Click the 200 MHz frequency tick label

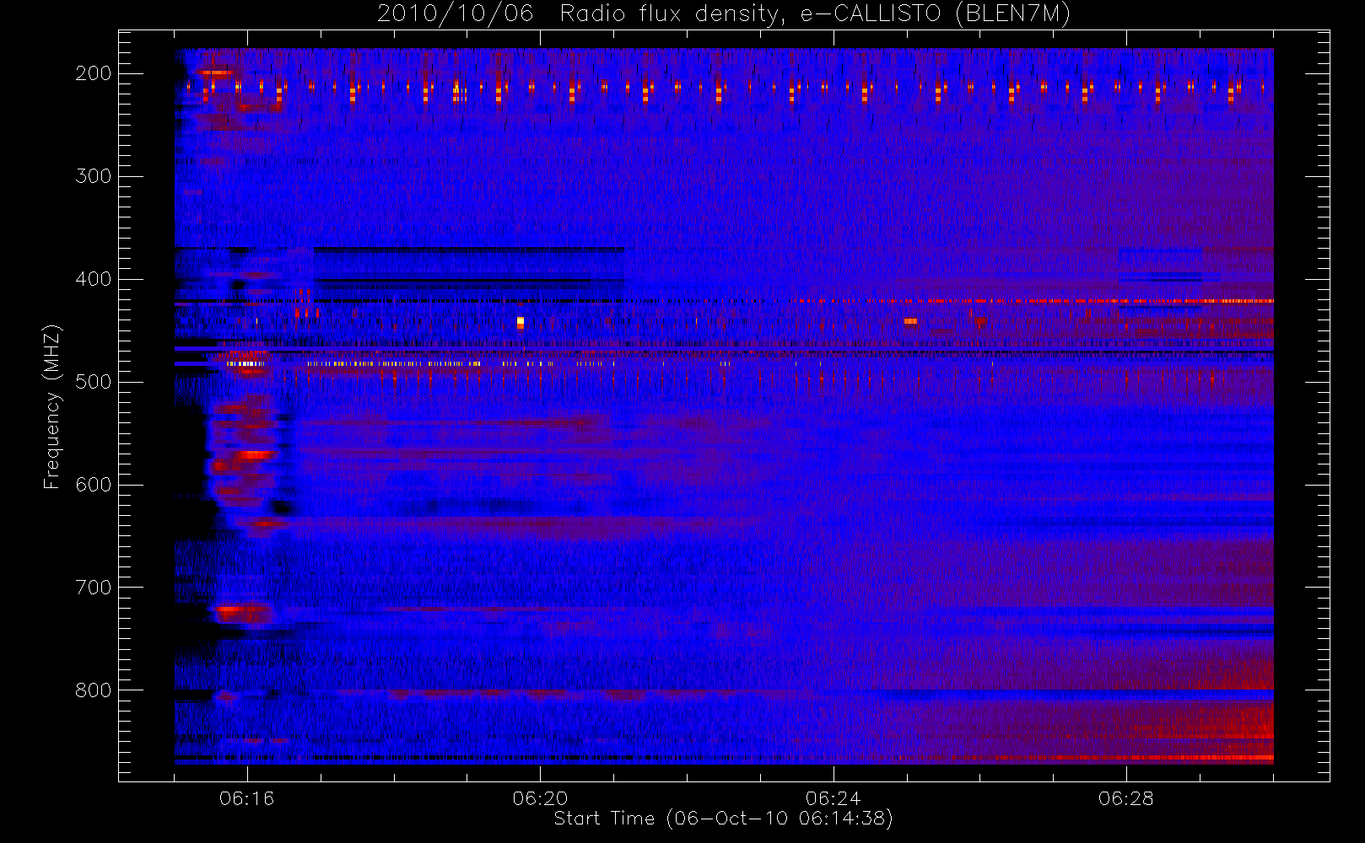pyautogui.click(x=93, y=73)
